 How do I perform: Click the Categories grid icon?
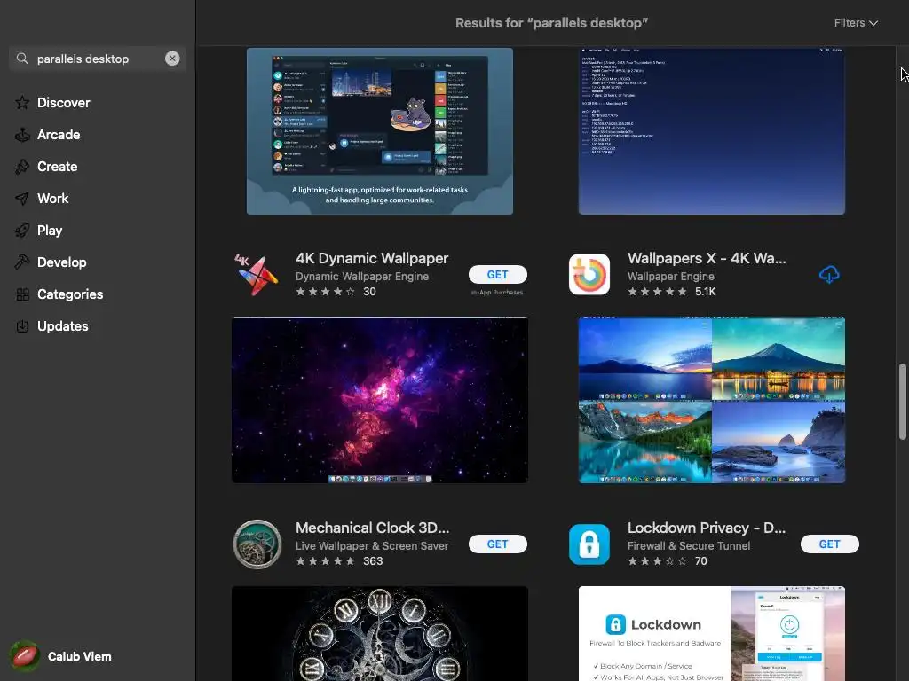22,294
